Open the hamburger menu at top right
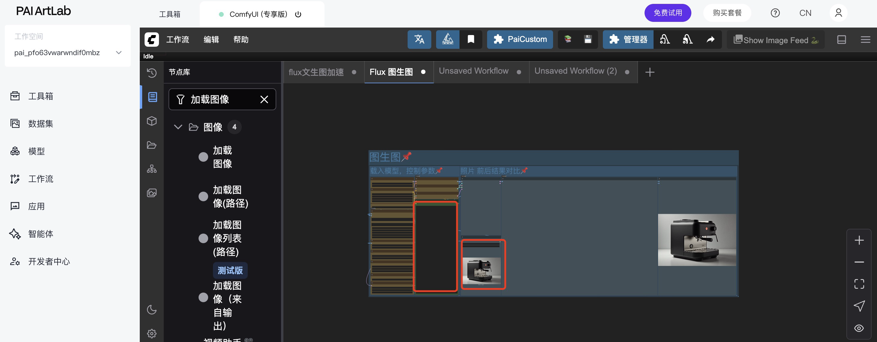This screenshot has width=877, height=342. click(865, 40)
